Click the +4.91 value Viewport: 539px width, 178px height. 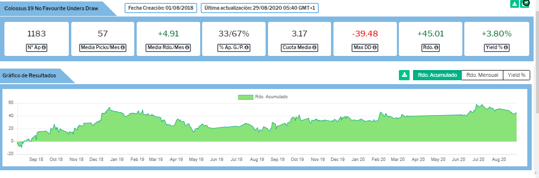tap(168, 34)
